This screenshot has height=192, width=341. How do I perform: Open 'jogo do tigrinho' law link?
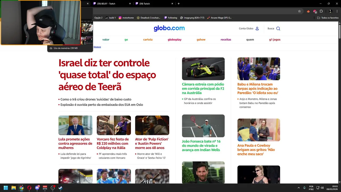click(x=76, y=156)
